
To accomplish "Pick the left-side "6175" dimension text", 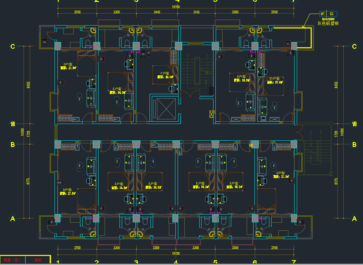I will [28, 181].
